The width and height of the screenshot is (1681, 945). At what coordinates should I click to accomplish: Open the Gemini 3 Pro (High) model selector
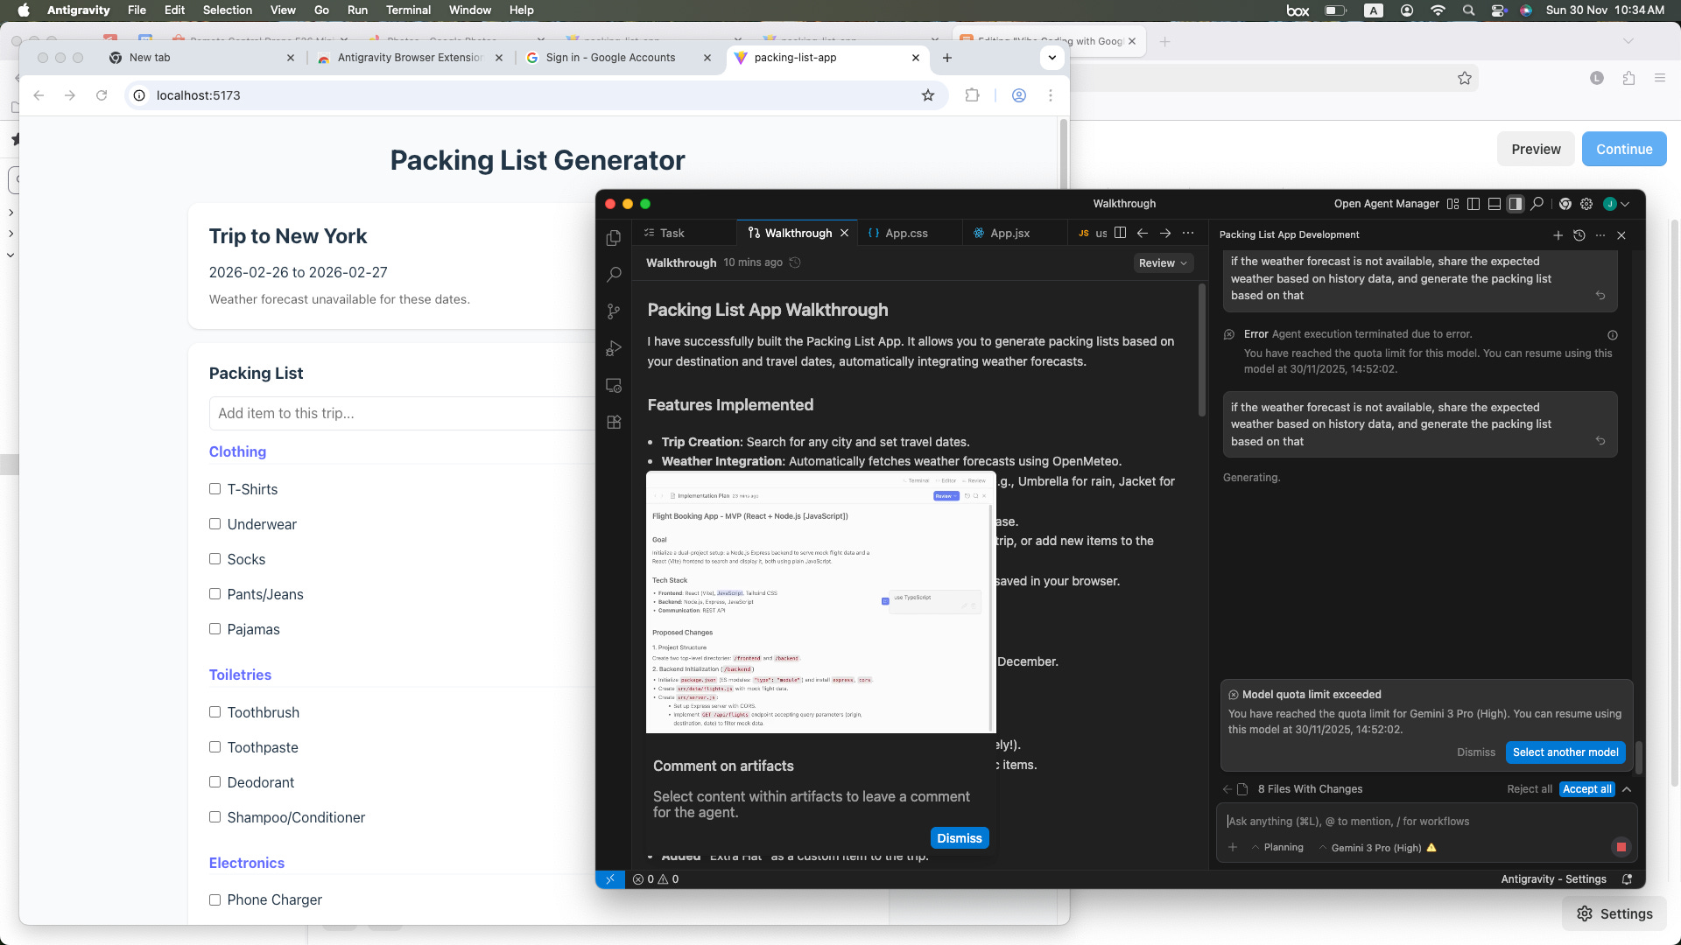pos(1375,848)
